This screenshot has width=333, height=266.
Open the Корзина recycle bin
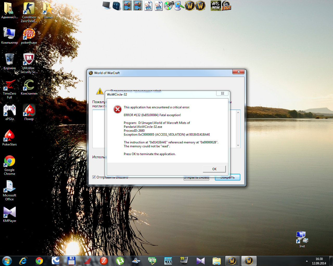click(x=10, y=59)
